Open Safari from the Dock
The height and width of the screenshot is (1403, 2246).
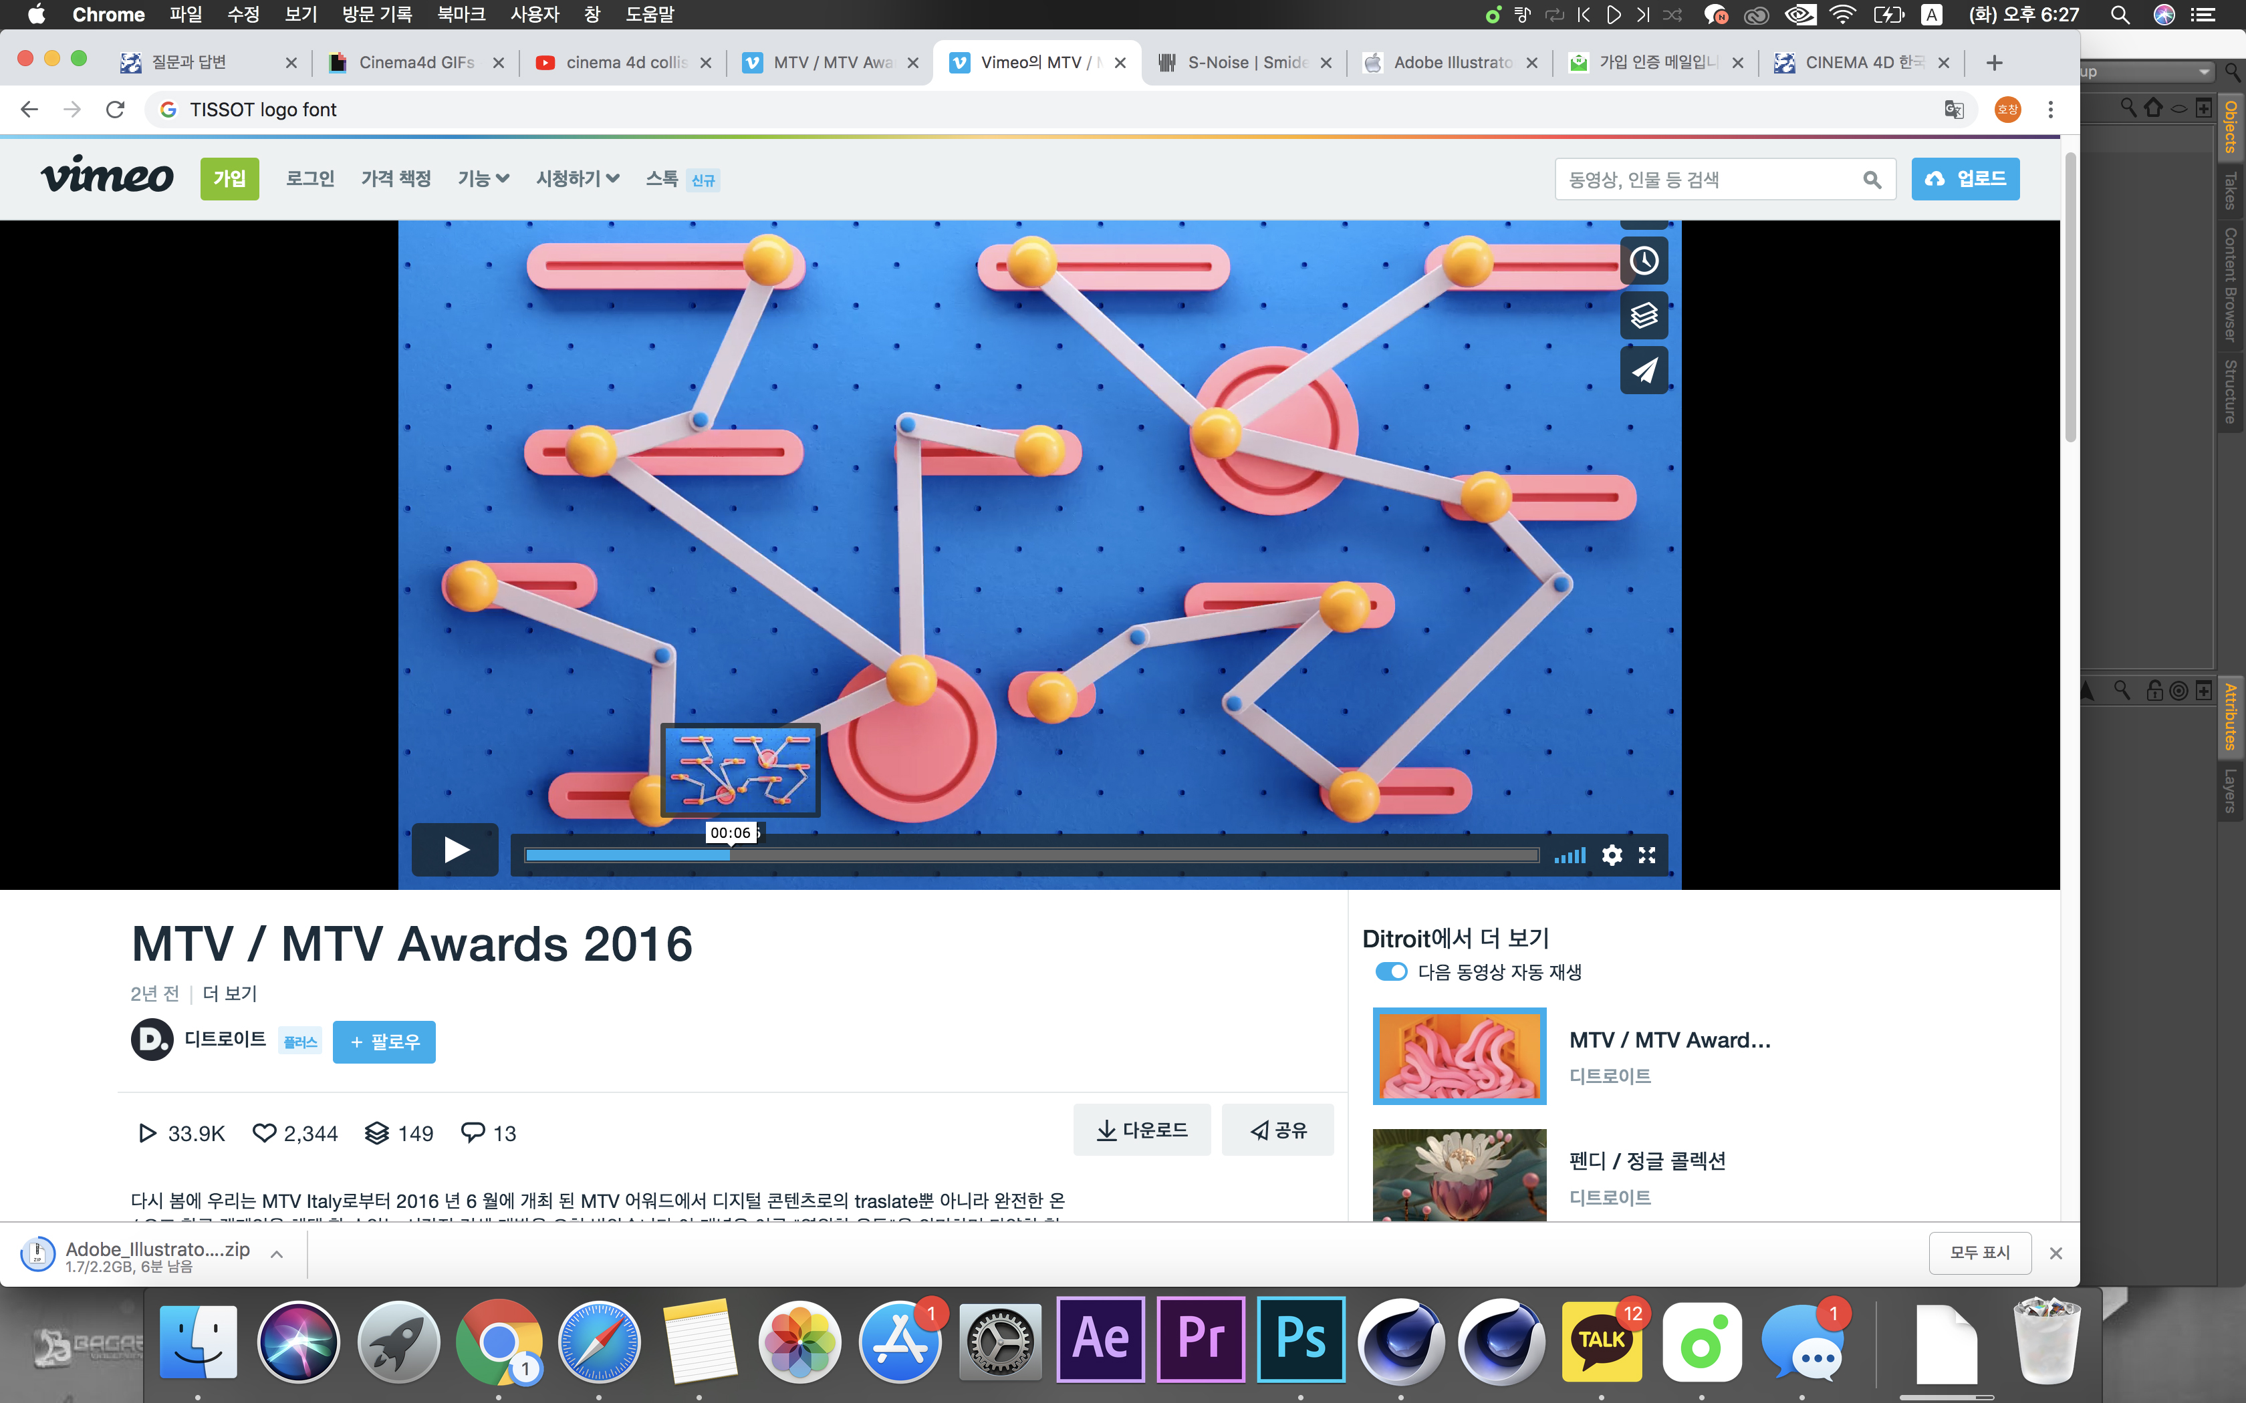point(600,1342)
